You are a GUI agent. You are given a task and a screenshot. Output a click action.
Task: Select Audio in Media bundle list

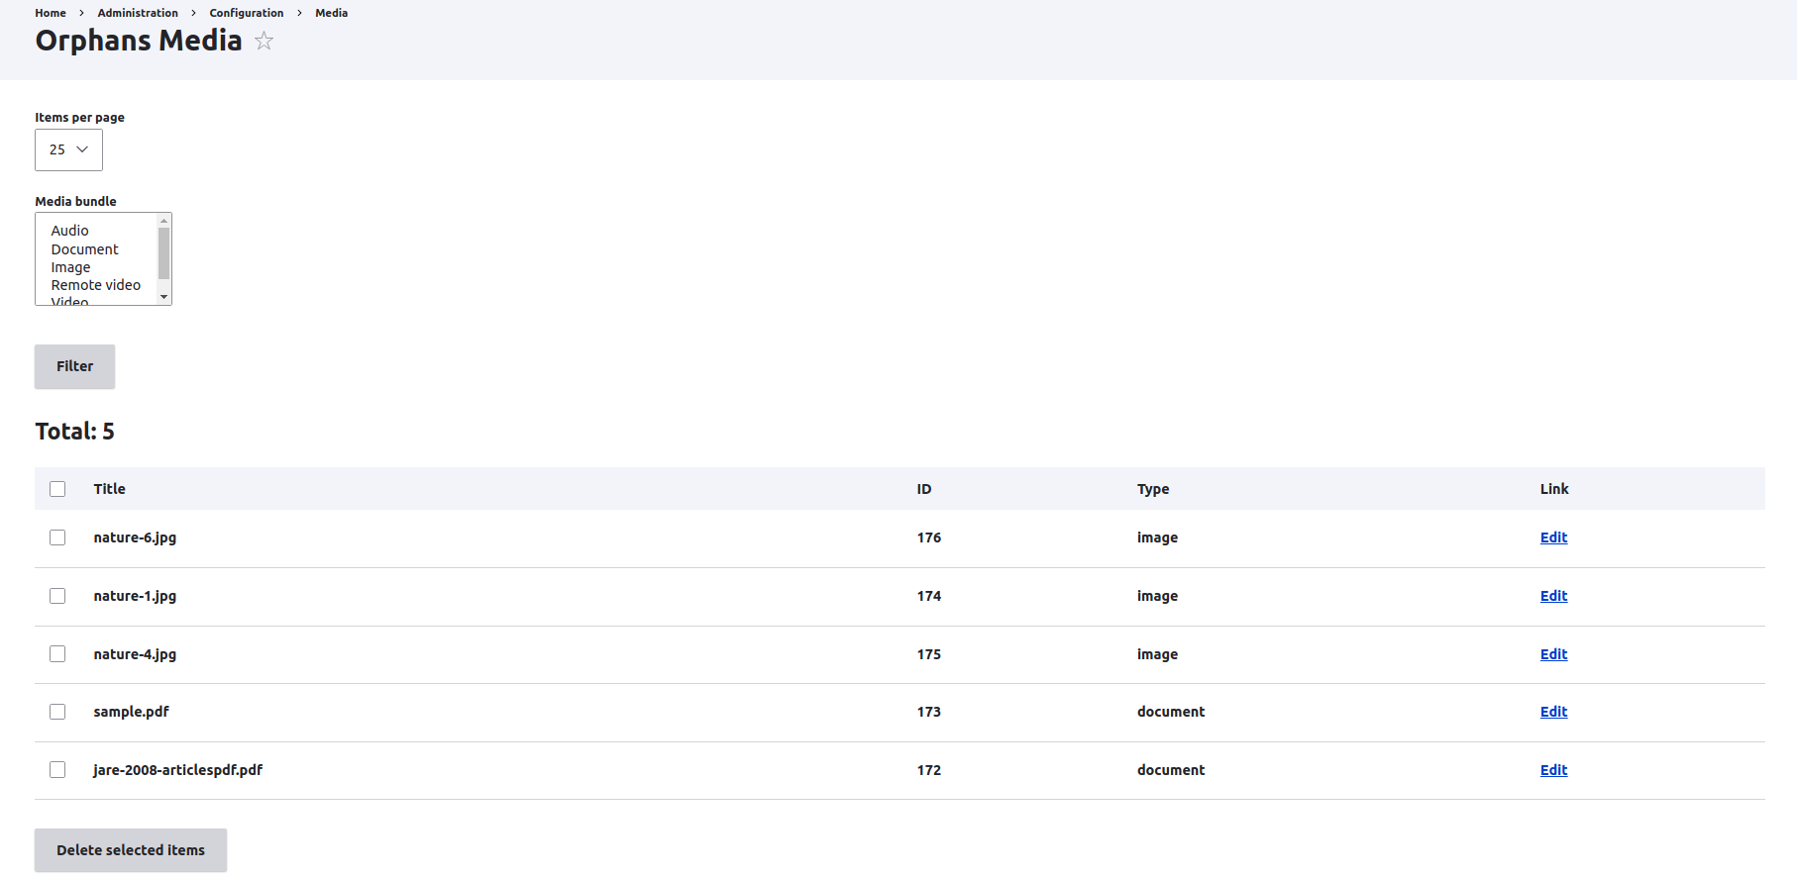[70, 231]
